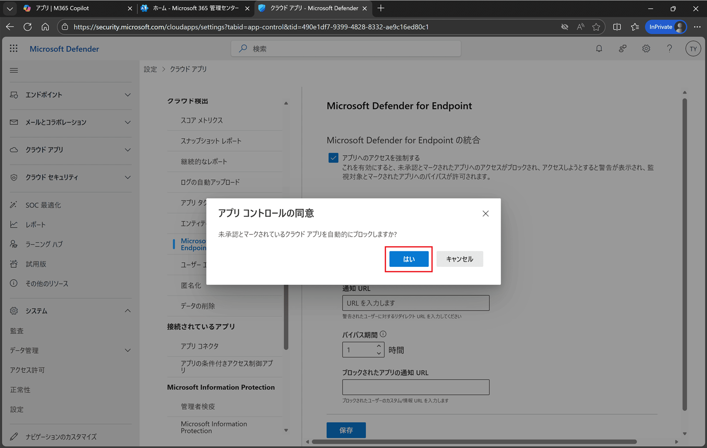This screenshot has width=707, height=448.
Task: Click the 試用版 gift icon
Action: [14, 264]
